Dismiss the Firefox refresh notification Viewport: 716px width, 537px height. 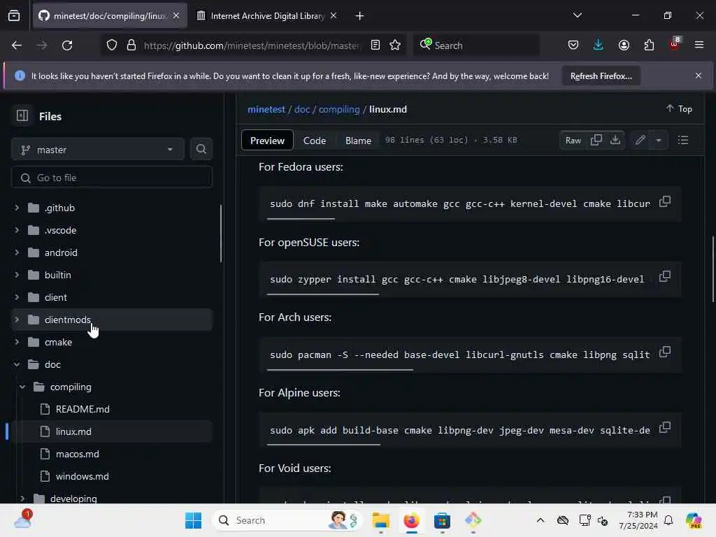(x=699, y=76)
